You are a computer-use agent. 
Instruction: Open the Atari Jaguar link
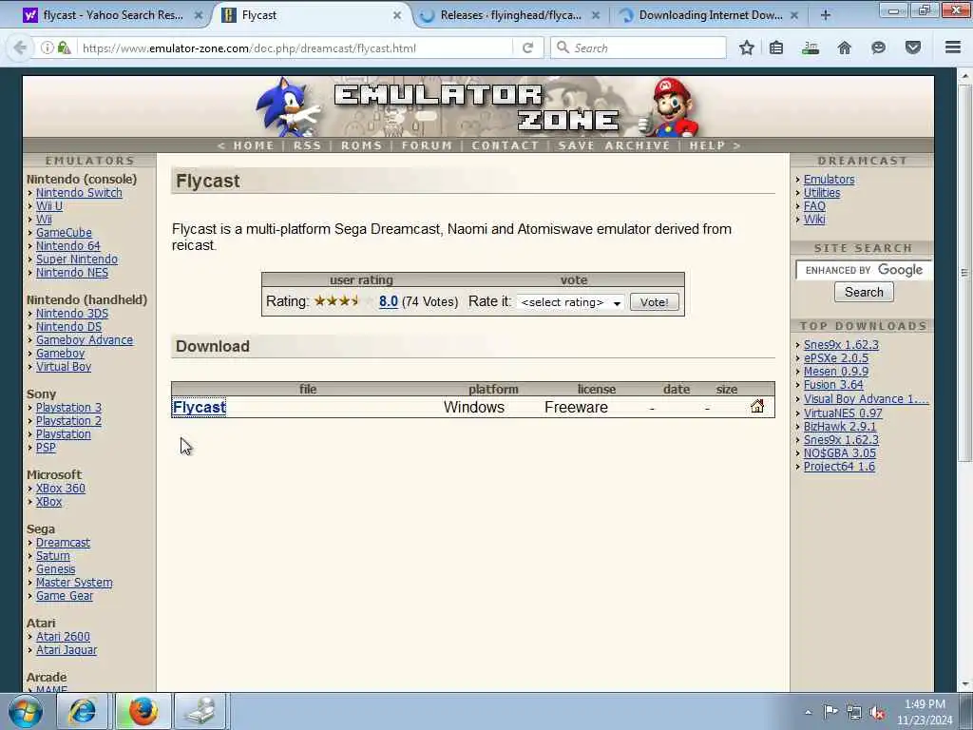[67, 650]
